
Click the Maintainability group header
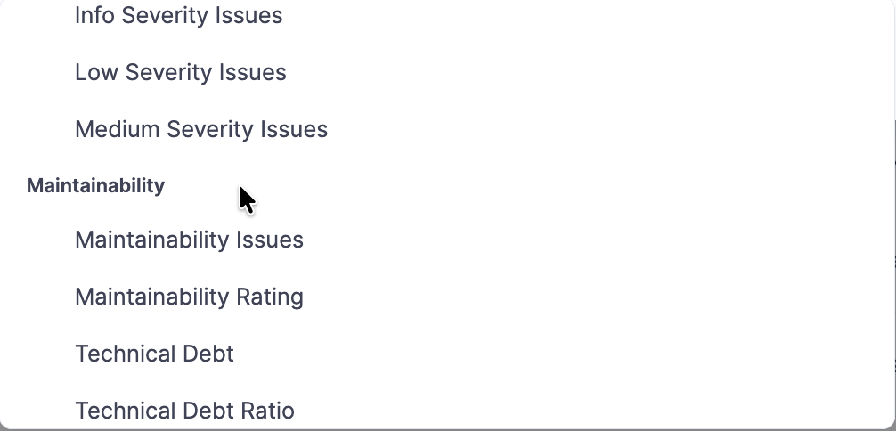[95, 185]
